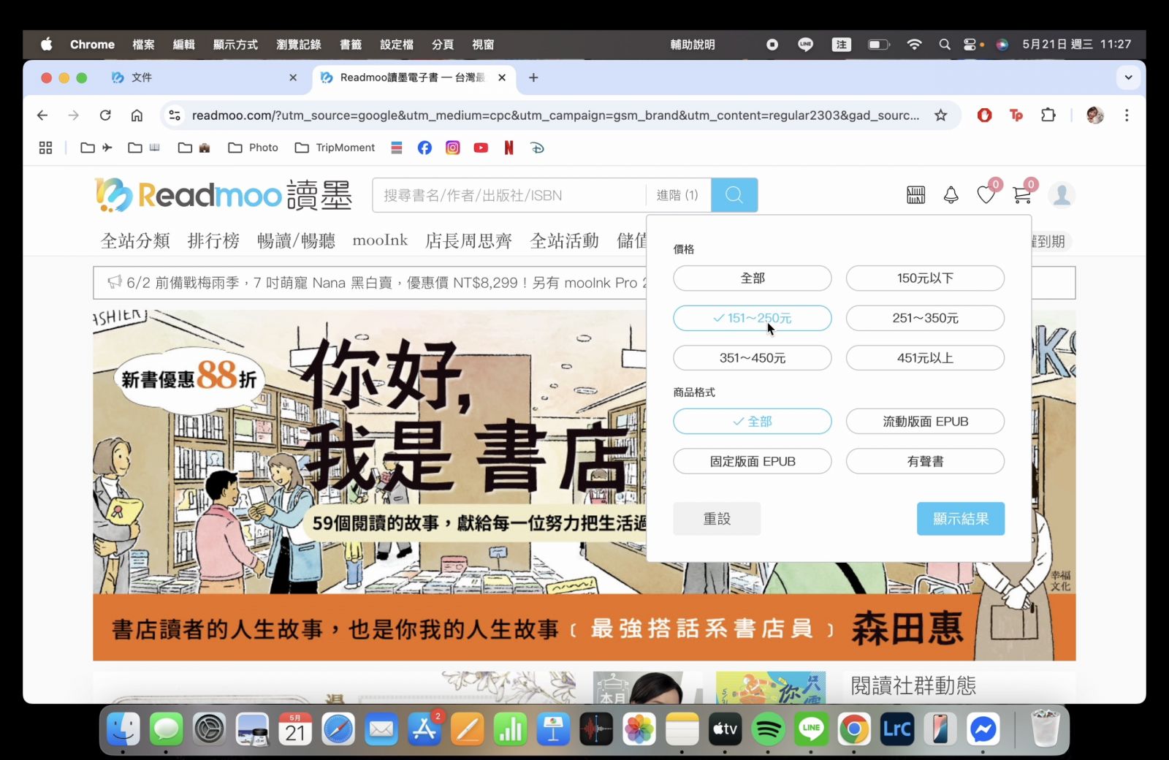Open the Facebook bookmark

tap(424, 148)
